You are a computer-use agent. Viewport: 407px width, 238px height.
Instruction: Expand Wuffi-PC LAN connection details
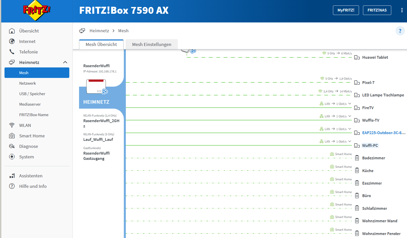(x=350, y=141)
